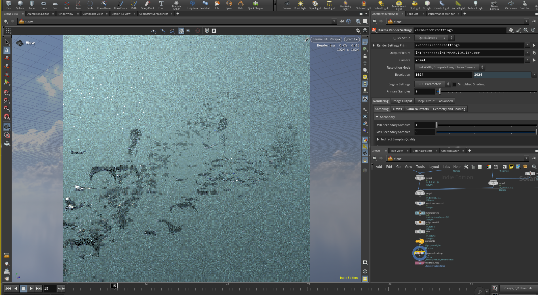This screenshot has height=295, width=538.
Task: Select the Helix shelf tool
Action: (240, 5)
